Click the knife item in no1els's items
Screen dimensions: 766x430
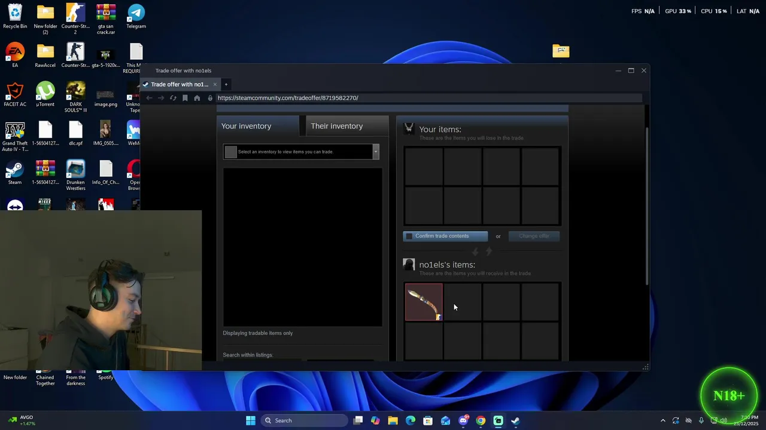click(x=424, y=302)
